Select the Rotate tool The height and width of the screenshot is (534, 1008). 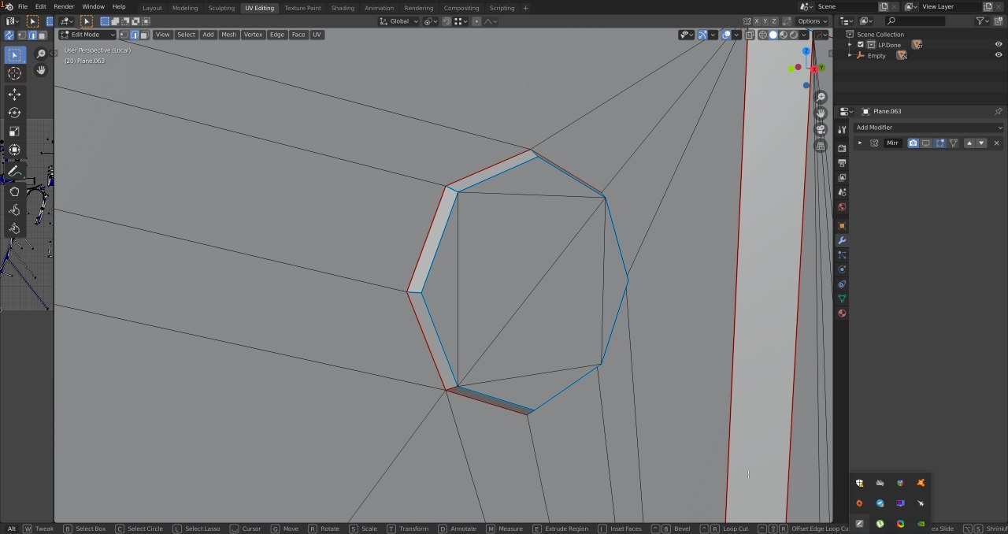pyautogui.click(x=14, y=113)
